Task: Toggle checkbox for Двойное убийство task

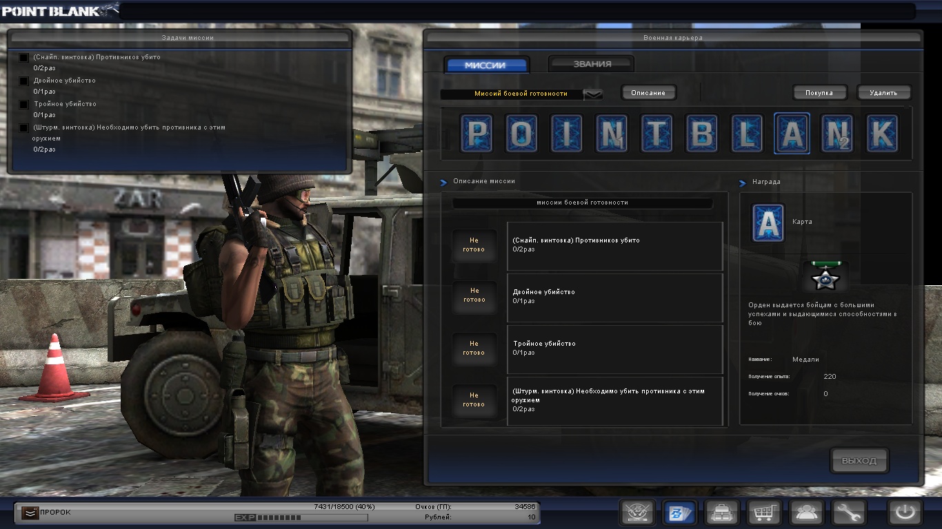Action: pos(24,81)
